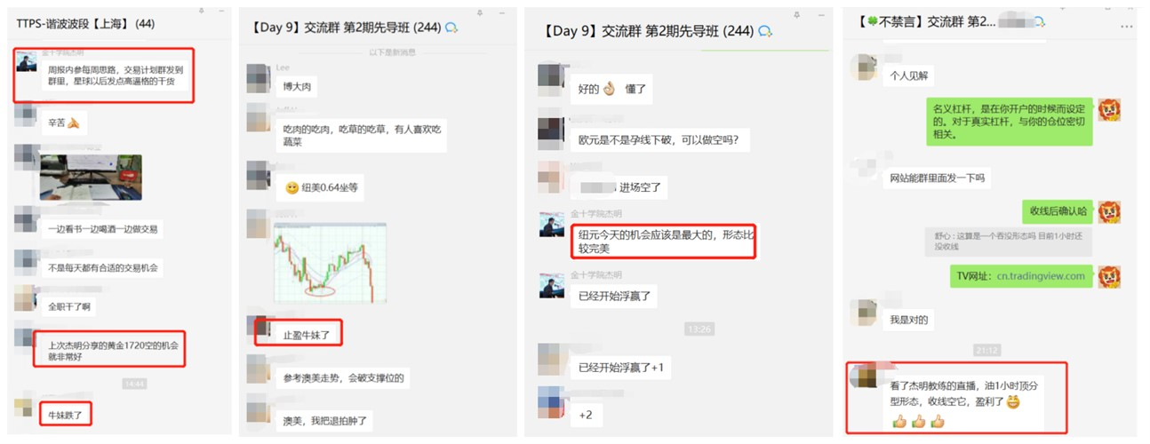This screenshot has width=1150, height=444.
Task: Click the 以下是新消息 divider
Action: click(393, 52)
